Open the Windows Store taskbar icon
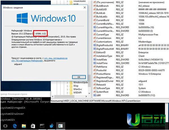 tap(33, 126)
